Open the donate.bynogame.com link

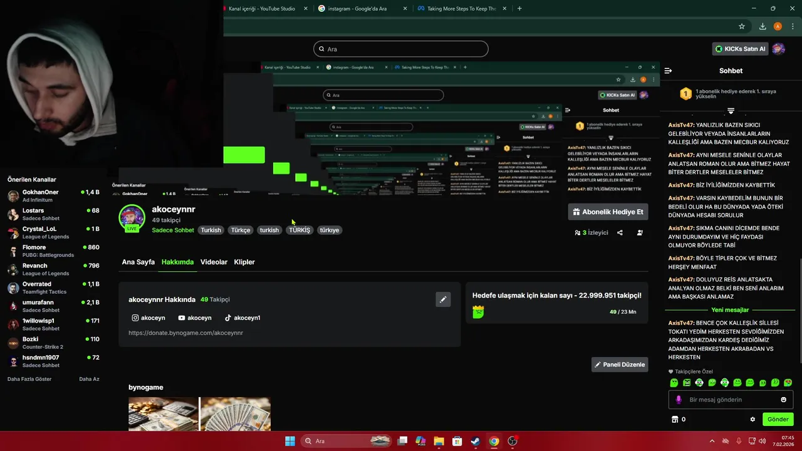185,333
